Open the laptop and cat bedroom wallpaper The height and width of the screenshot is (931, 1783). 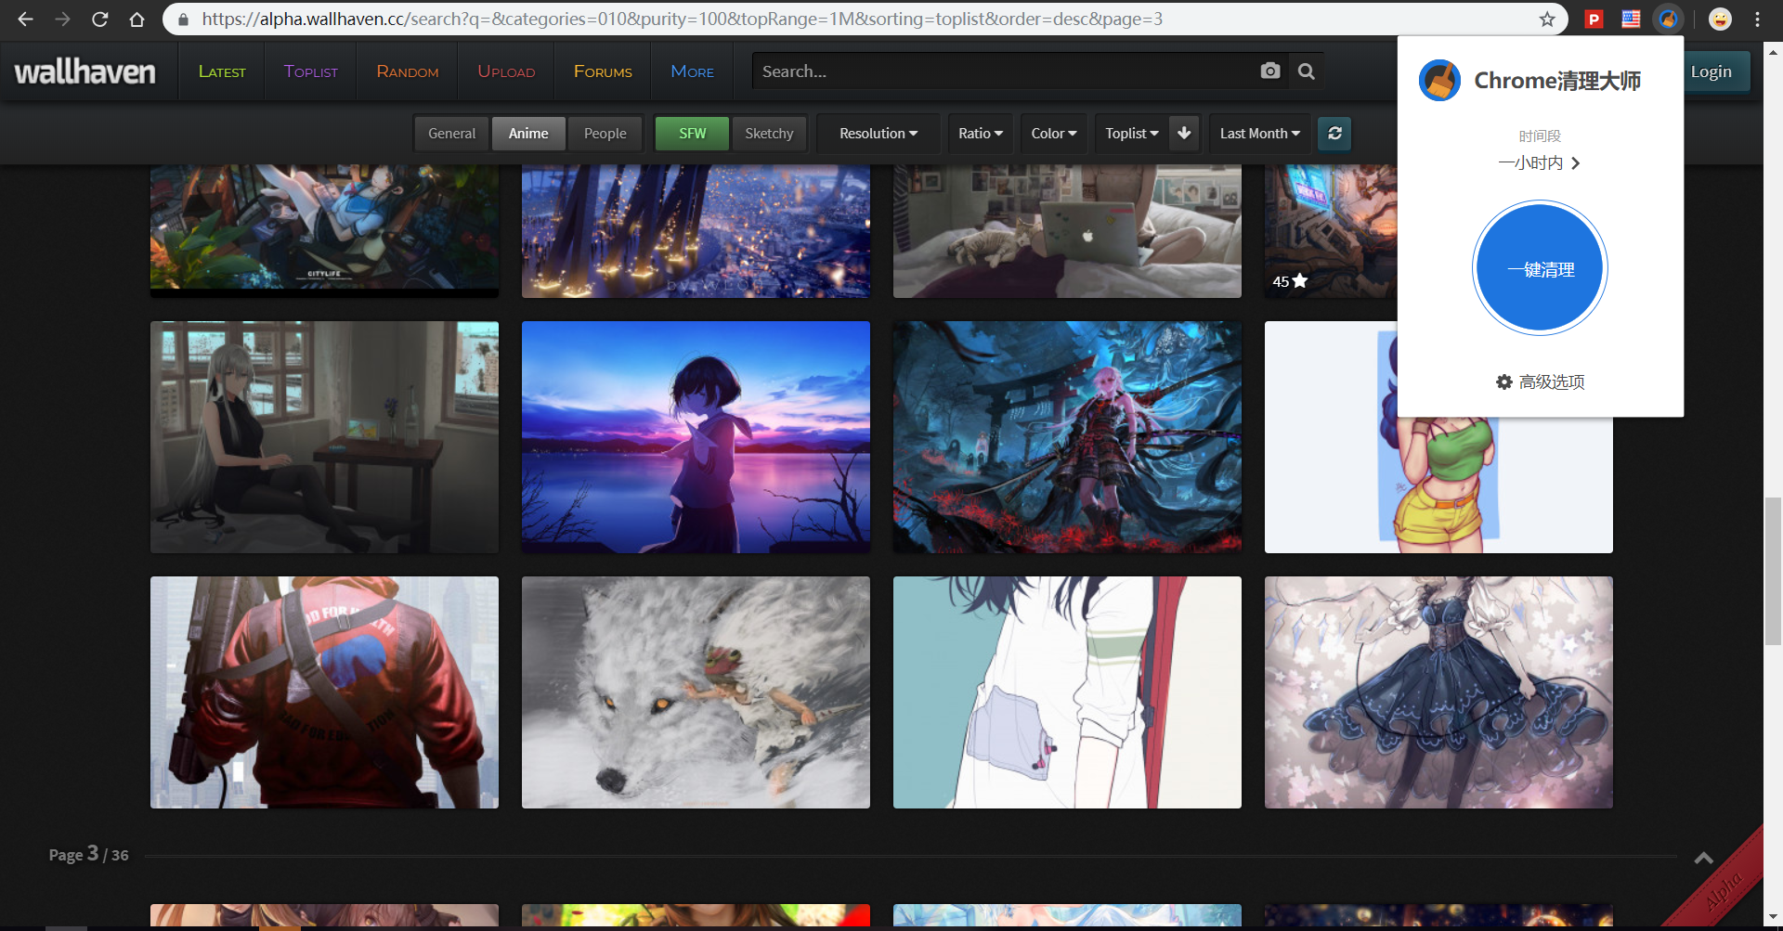point(1067,231)
